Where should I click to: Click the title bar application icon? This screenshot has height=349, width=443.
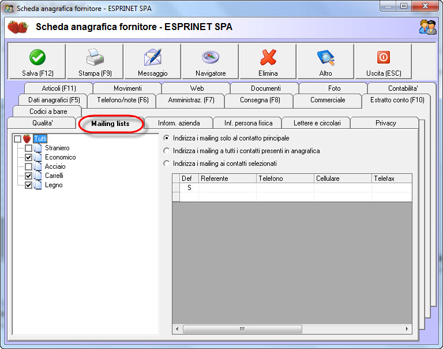click(9, 9)
